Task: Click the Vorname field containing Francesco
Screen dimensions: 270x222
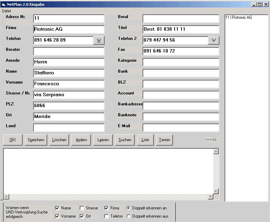Action: click(x=69, y=84)
